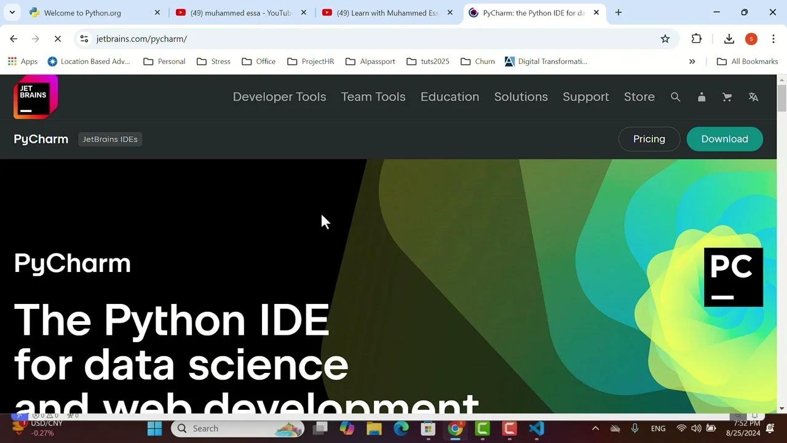Mute the system volume speaker icon
Viewport: 787px width, 443px height.
[x=696, y=428]
